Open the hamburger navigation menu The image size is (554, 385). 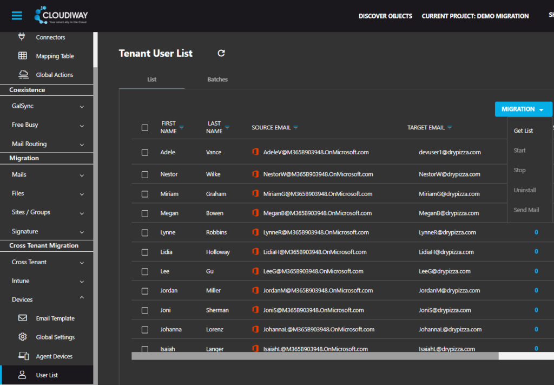click(17, 16)
